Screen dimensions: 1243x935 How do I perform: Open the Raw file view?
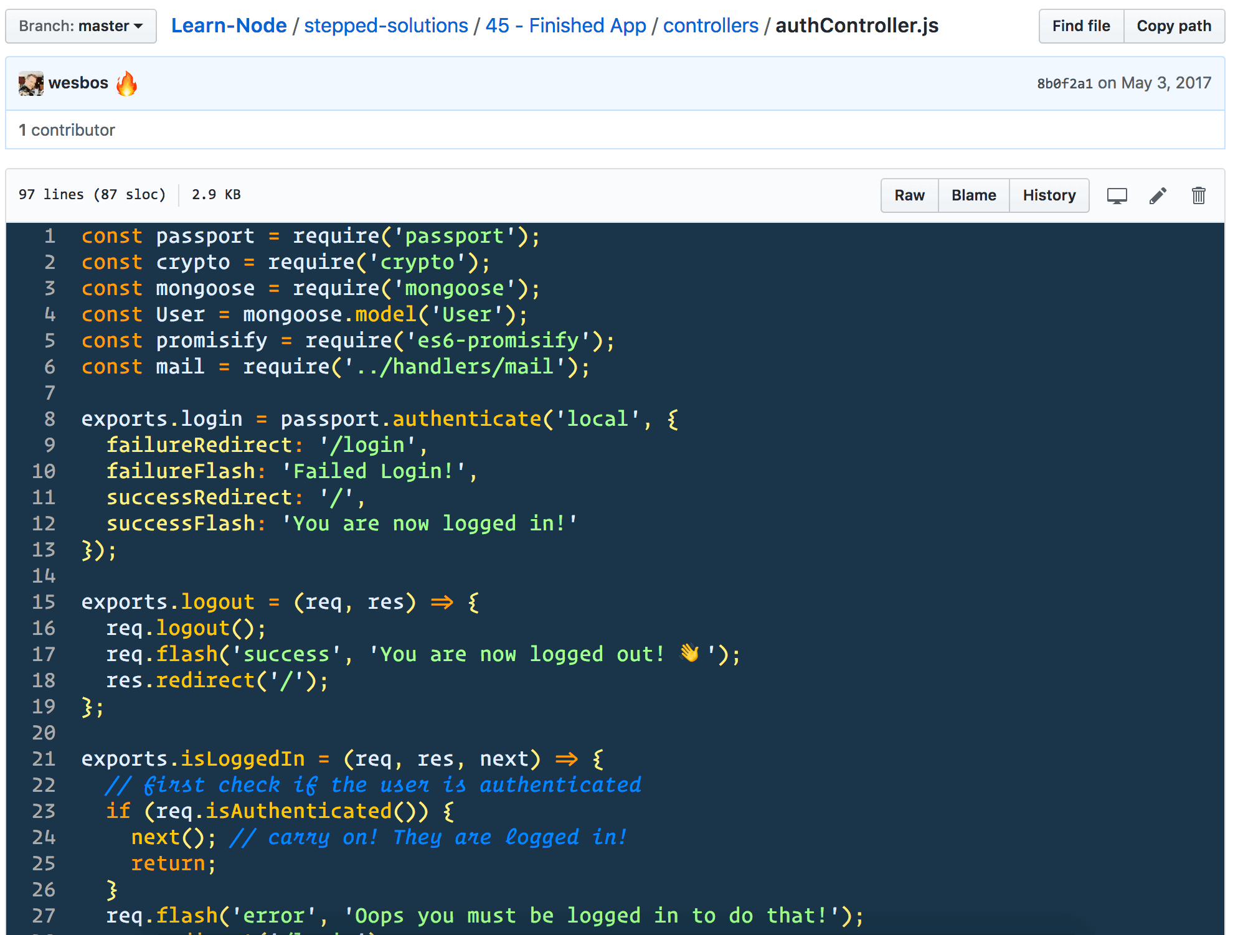[x=909, y=195]
